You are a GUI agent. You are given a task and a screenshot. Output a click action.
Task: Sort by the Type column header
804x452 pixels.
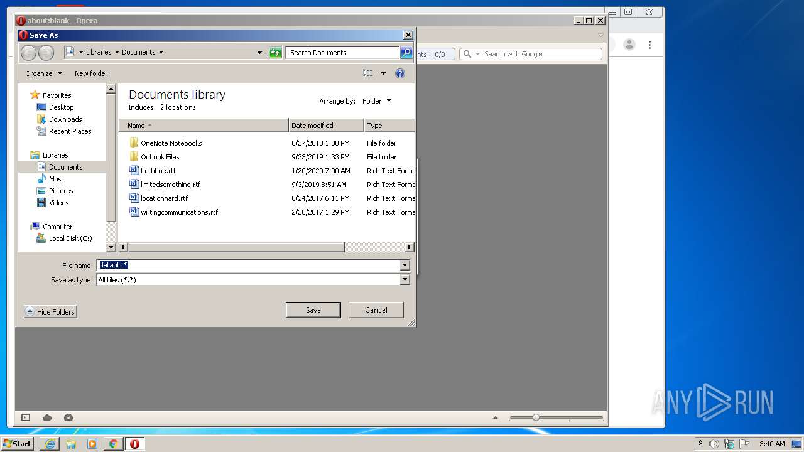(389, 126)
